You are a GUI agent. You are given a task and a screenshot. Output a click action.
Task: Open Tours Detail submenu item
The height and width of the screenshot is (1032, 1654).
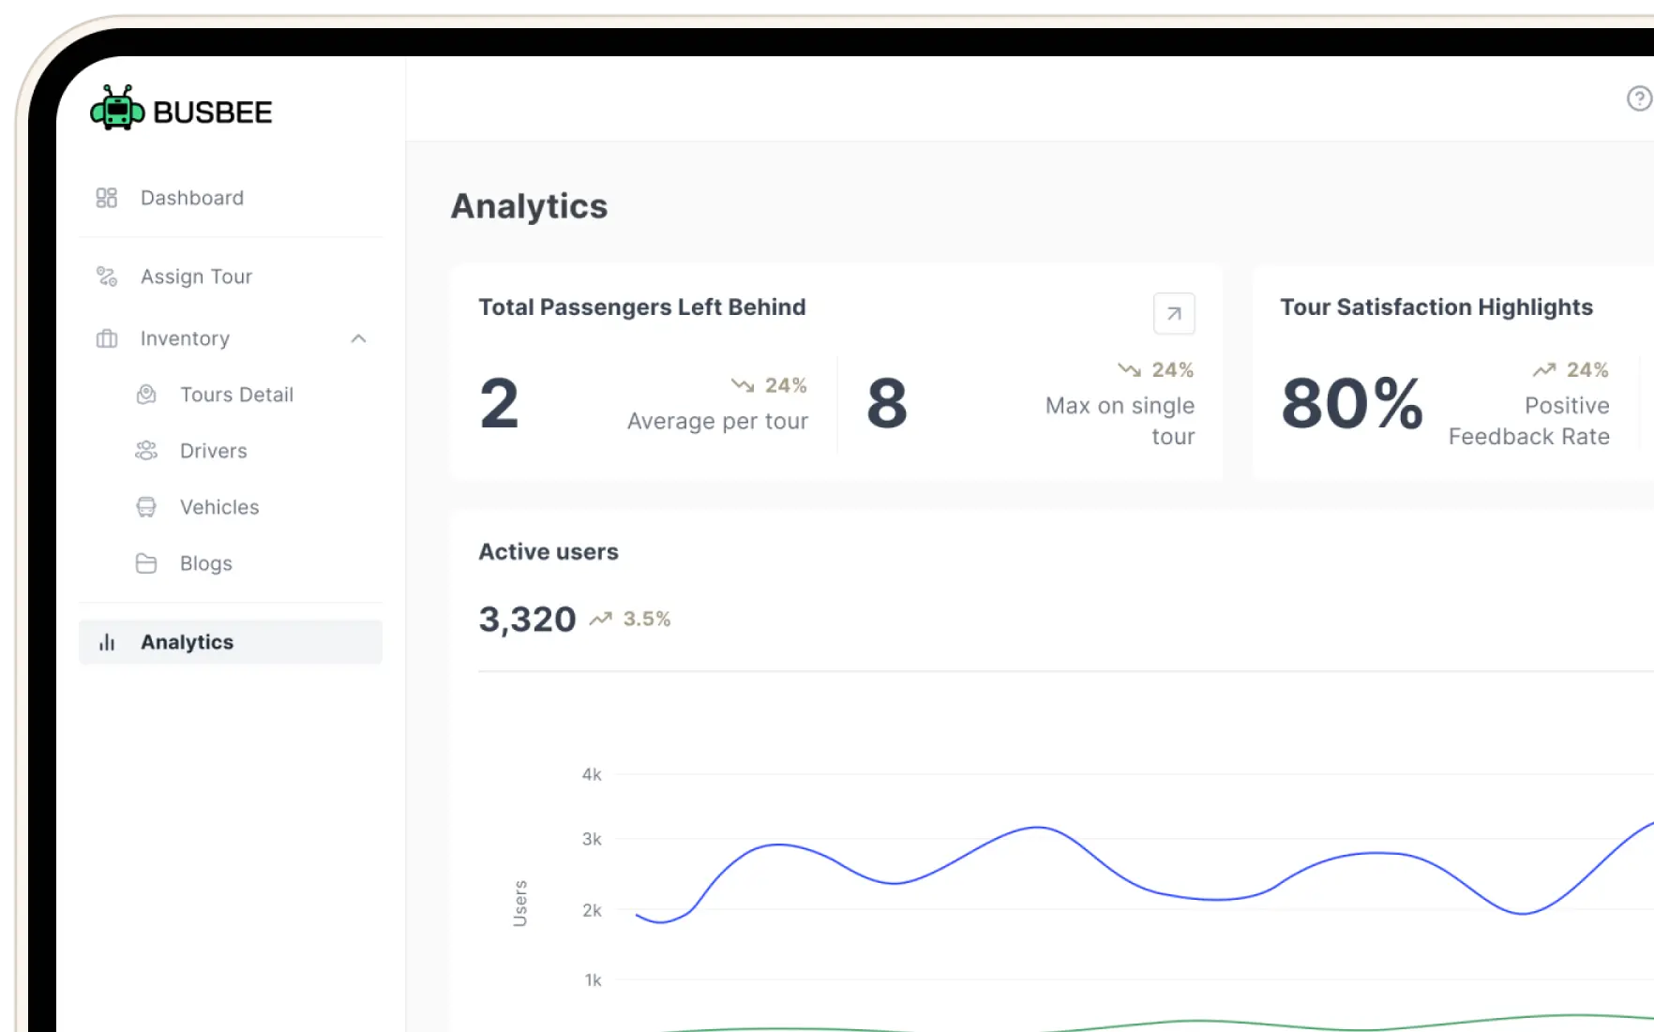pyautogui.click(x=236, y=395)
